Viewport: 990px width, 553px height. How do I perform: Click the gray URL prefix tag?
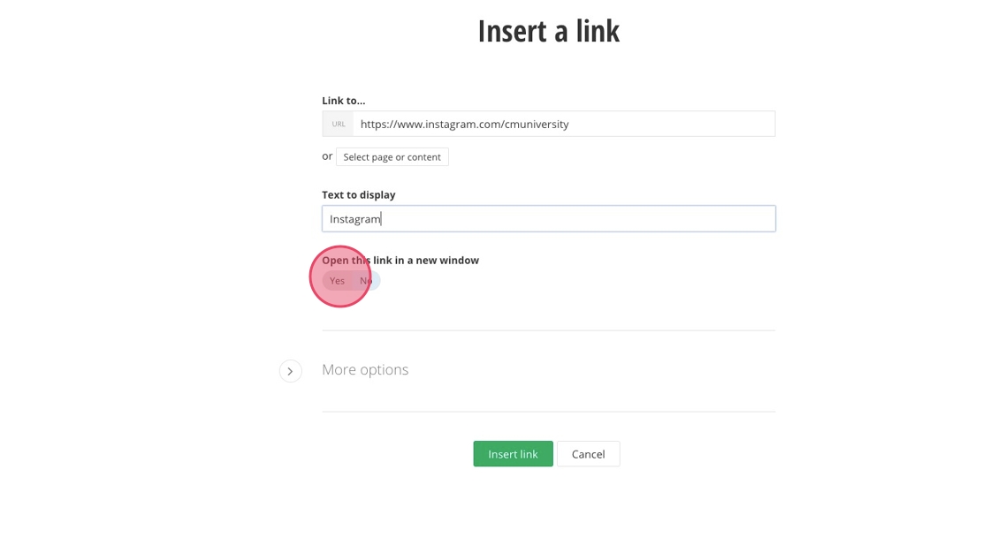(338, 125)
